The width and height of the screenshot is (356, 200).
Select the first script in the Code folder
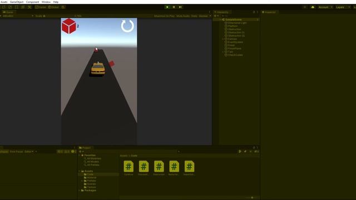tap(128, 168)
